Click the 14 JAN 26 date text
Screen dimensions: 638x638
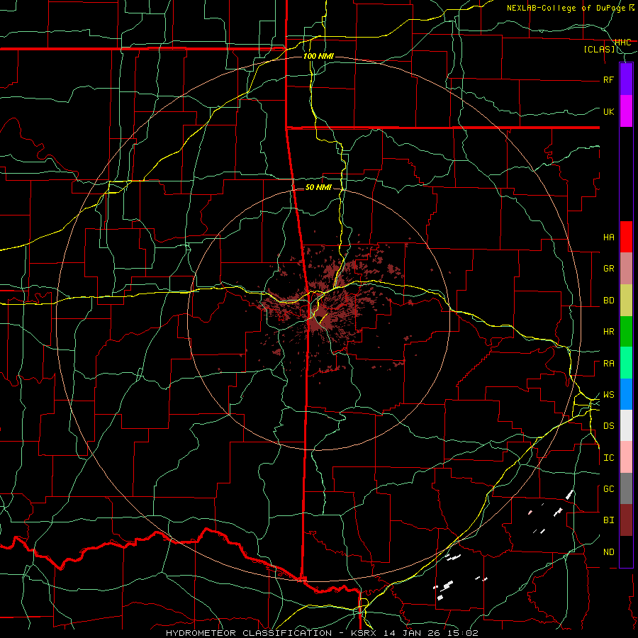(x=414, y=633)
